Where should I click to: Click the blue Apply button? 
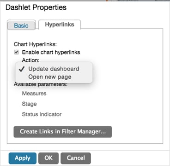tap(23, 158)
